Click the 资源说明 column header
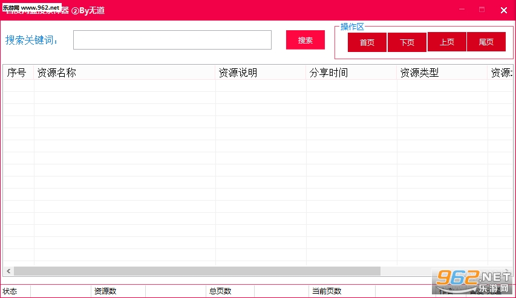Image resolution: width=516 pixels, height=298 pixels. pyautogui.click(x=261, y=73)
